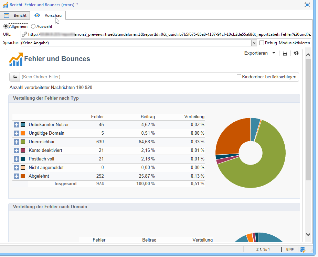Click the 64,68 % Beitrag value

click(147, 142)
